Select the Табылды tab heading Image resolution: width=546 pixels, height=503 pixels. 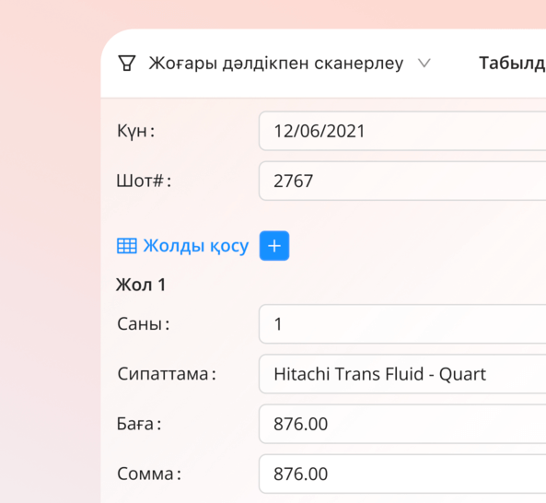(x=512, y=64)
